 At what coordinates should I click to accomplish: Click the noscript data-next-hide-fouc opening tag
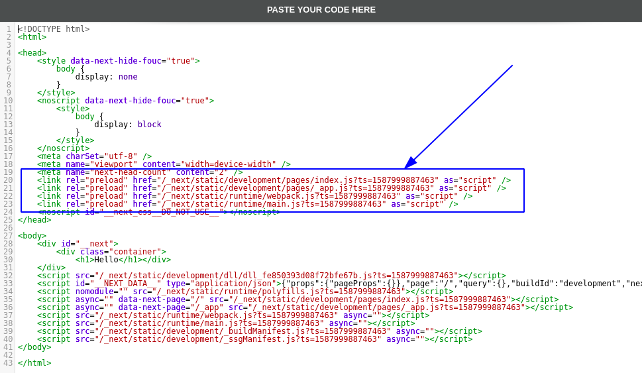pyautogui.click(x=125, y=101)
